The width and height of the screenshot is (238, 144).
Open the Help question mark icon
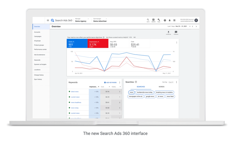click(165, 20)
